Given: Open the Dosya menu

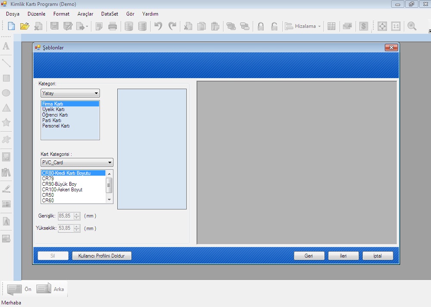Looking at the screenshot, I should [12, 14].
